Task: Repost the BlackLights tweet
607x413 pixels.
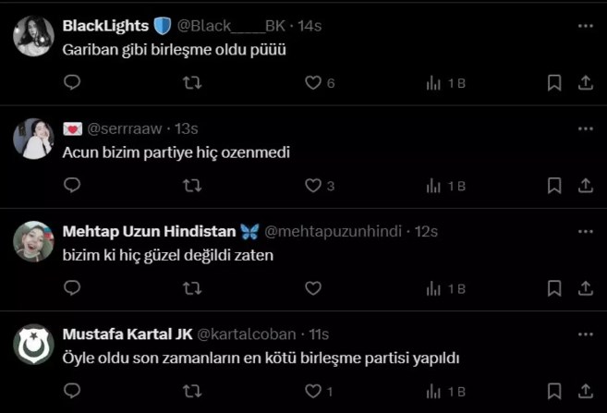Action: 192,83
